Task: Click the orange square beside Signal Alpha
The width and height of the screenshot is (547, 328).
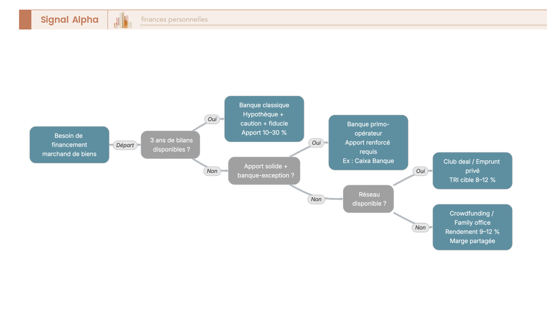Action: pyautogui.click(x=25, y=20)
